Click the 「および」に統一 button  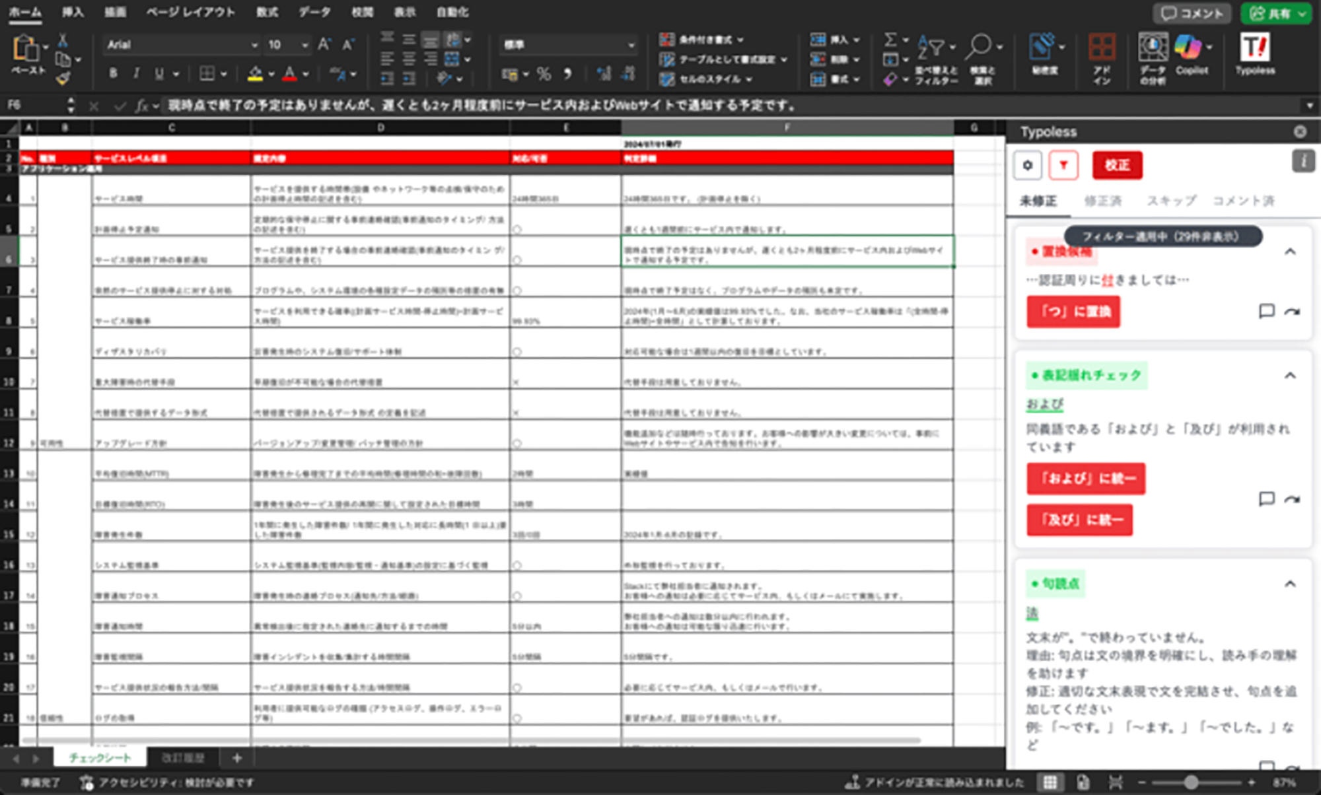(x=1086, y=479)
